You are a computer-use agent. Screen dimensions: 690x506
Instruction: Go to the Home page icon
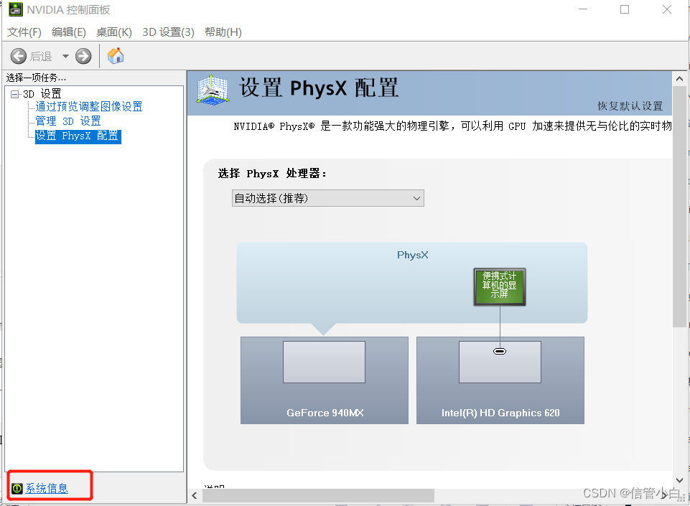pos(116,56)
